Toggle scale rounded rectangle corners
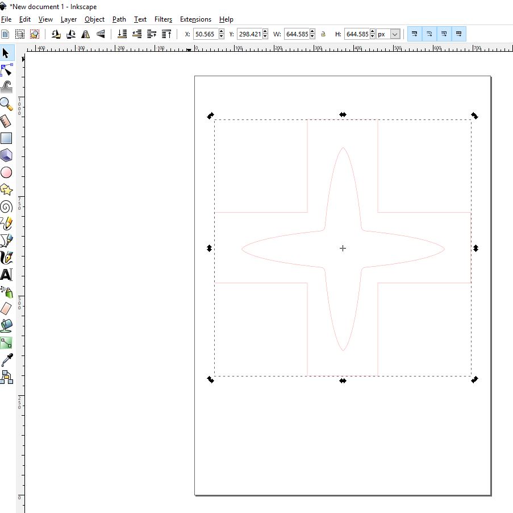The image size is (513, 513). 429,34
